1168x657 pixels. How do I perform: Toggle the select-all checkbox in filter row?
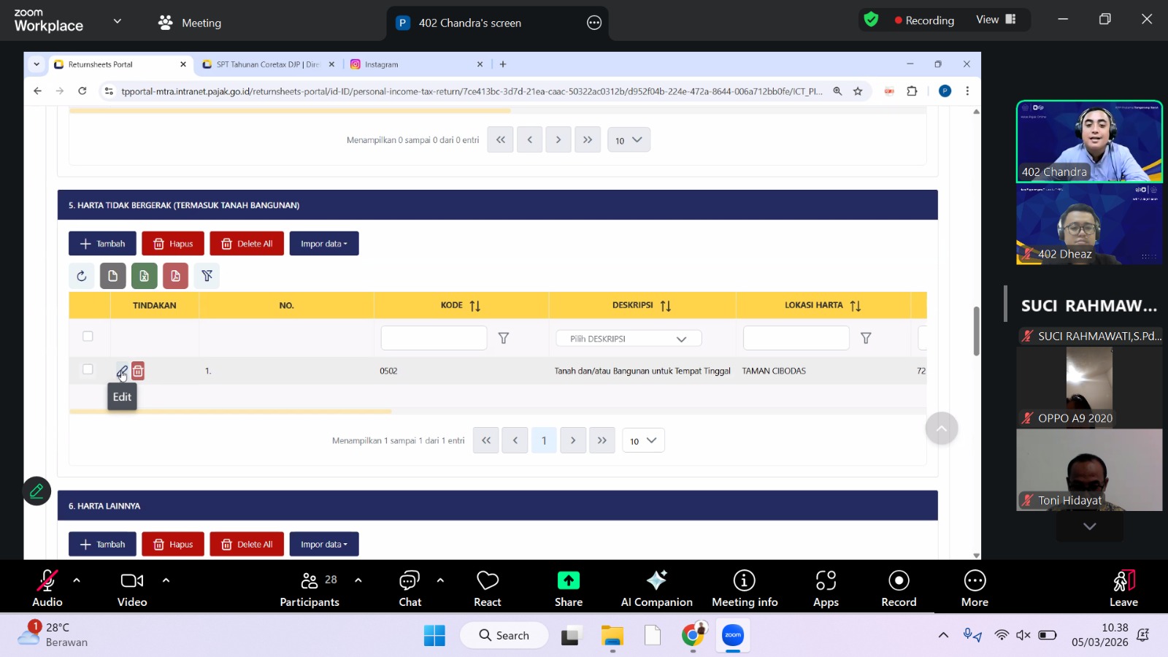pyautogui.click(x=88, y=337)
